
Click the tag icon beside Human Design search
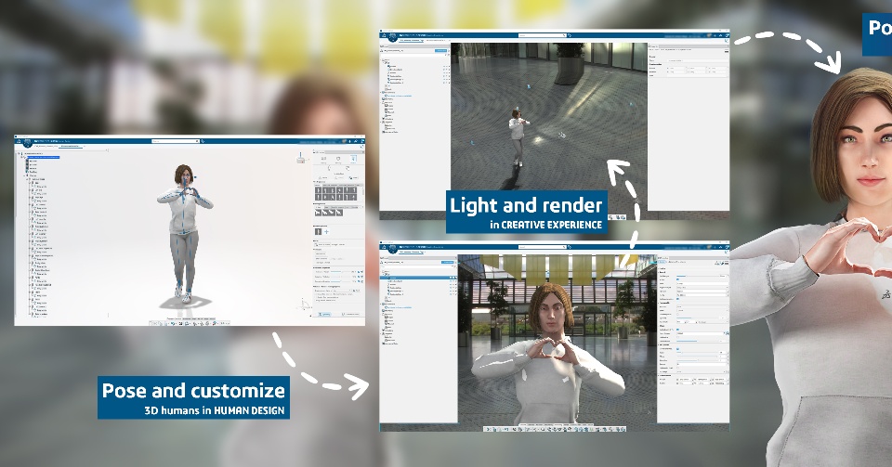pos(203,141)
